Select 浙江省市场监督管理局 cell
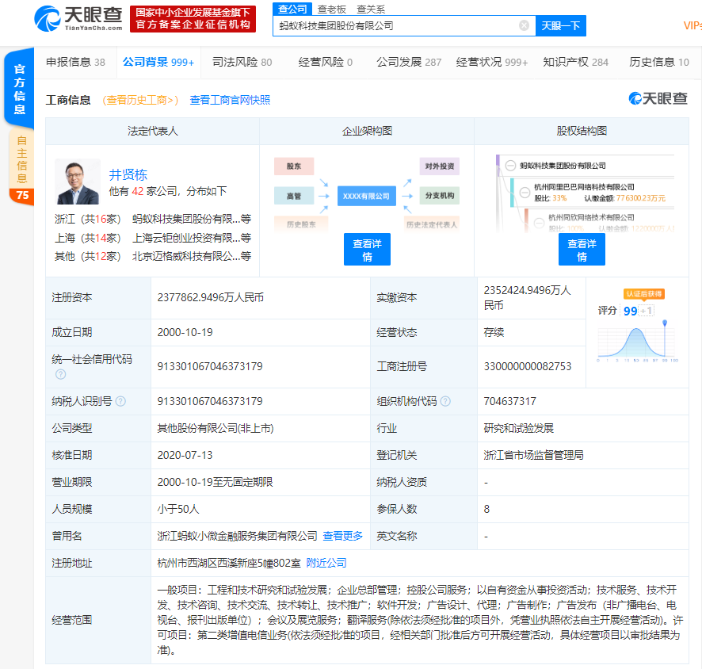The height and width of the screenshot is (669, 702). pos(533,456)
